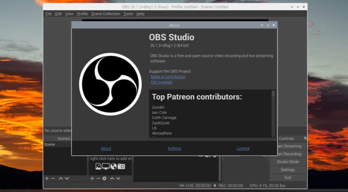348x192 pixels.
Task: Follow the Make a Contribution link
Action: pyautogui.click(x=168, y=76)
